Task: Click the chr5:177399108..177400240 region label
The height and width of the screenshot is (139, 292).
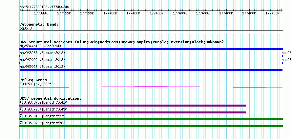Action: pos(44,7)
